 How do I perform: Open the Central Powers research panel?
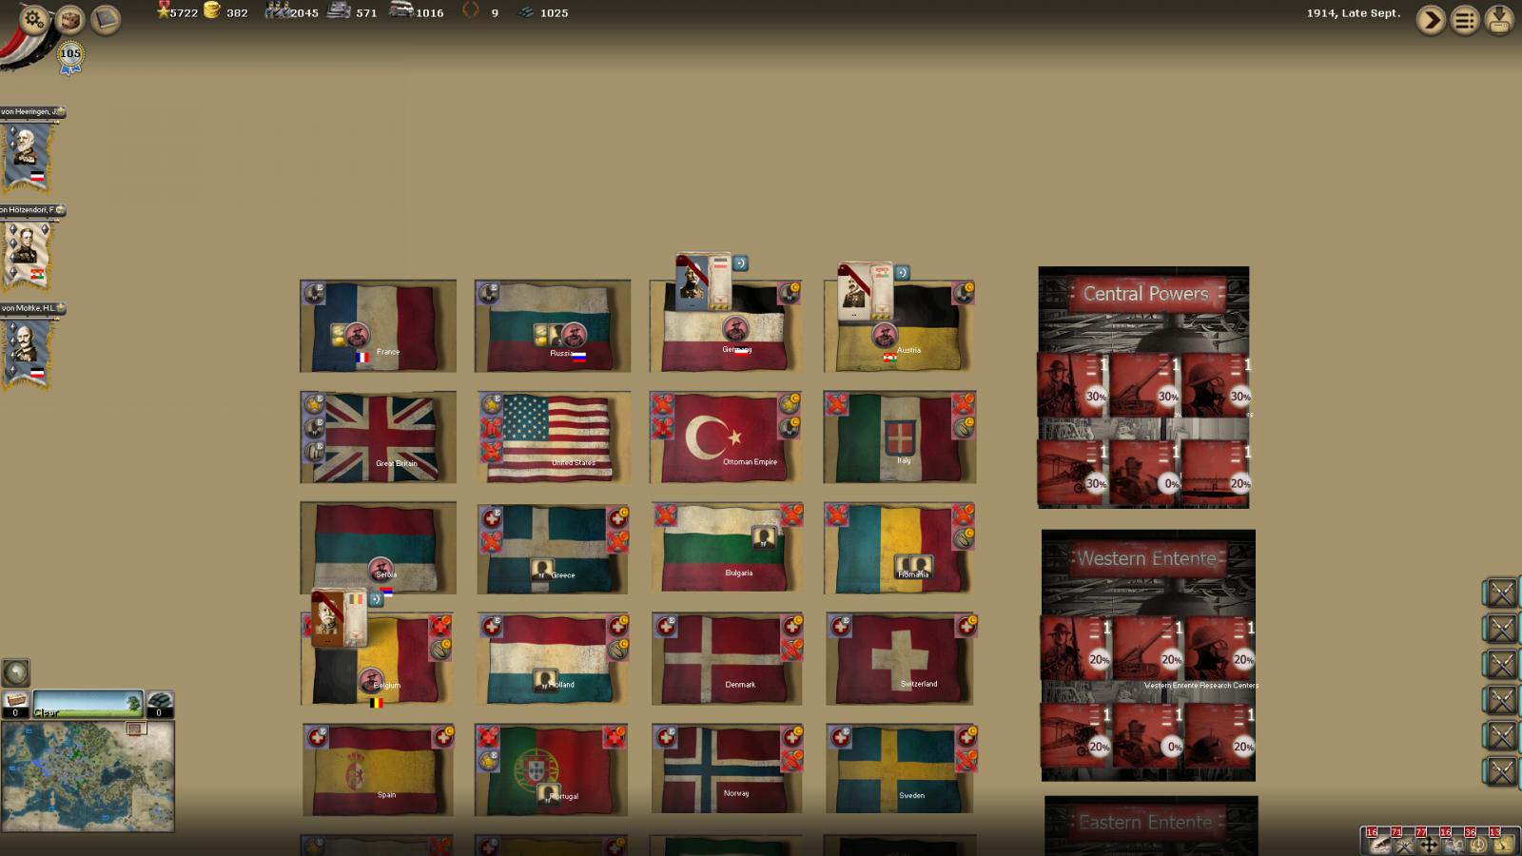point(1143,294)
